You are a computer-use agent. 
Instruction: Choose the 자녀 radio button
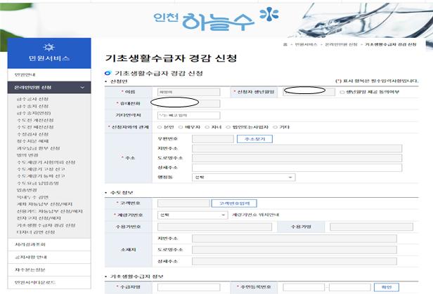(x=207, y=127)
